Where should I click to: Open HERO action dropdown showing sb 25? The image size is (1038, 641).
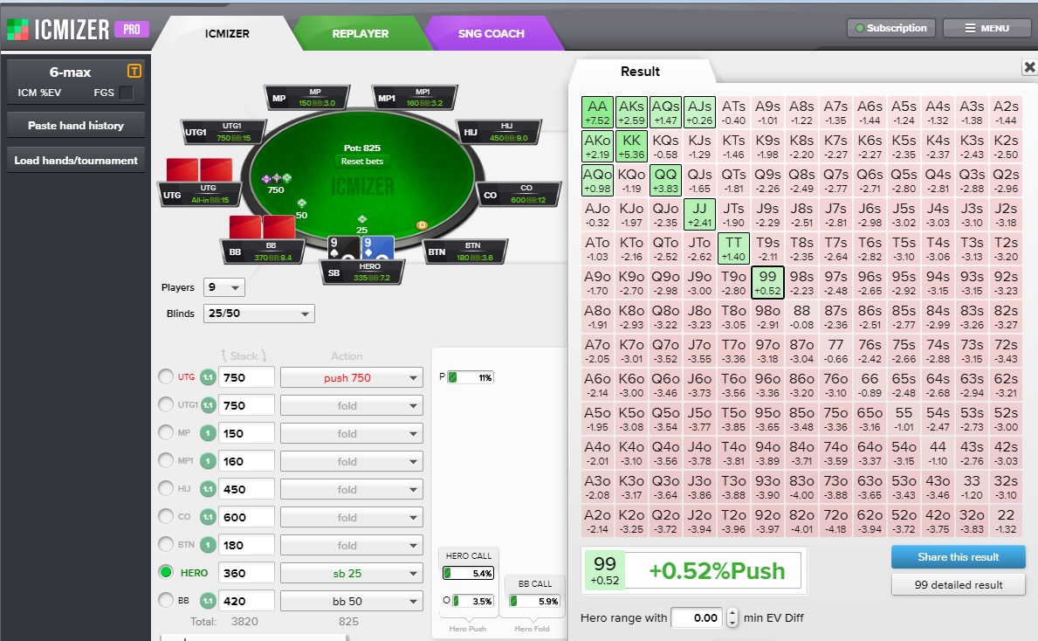click(352, 573)
